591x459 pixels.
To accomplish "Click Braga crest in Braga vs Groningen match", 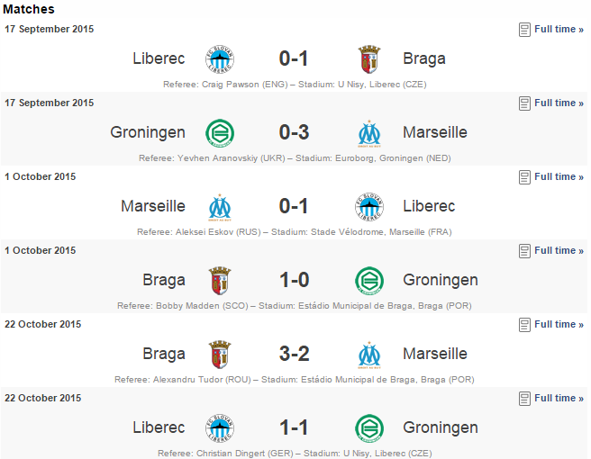I will coord(220,281).
